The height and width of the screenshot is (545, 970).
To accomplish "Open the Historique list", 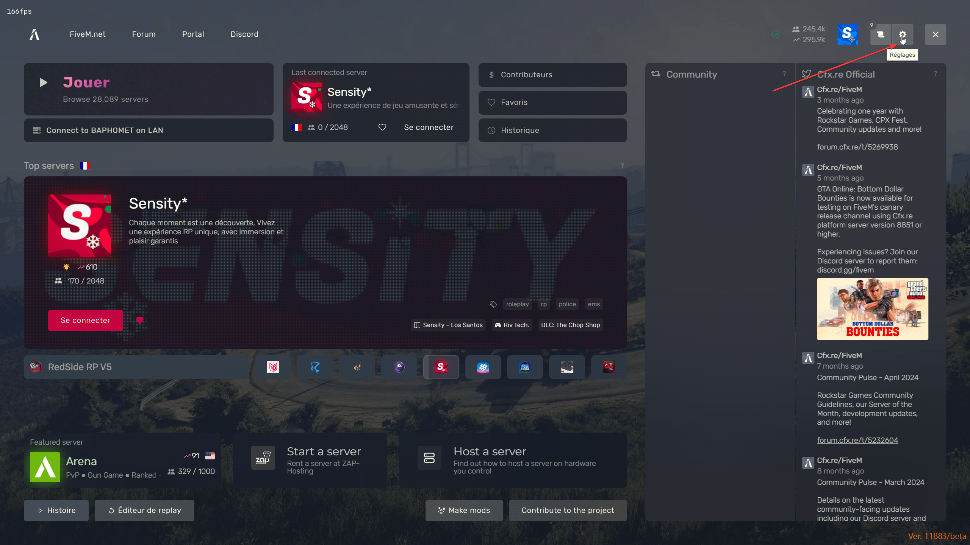I will point(552,130).
